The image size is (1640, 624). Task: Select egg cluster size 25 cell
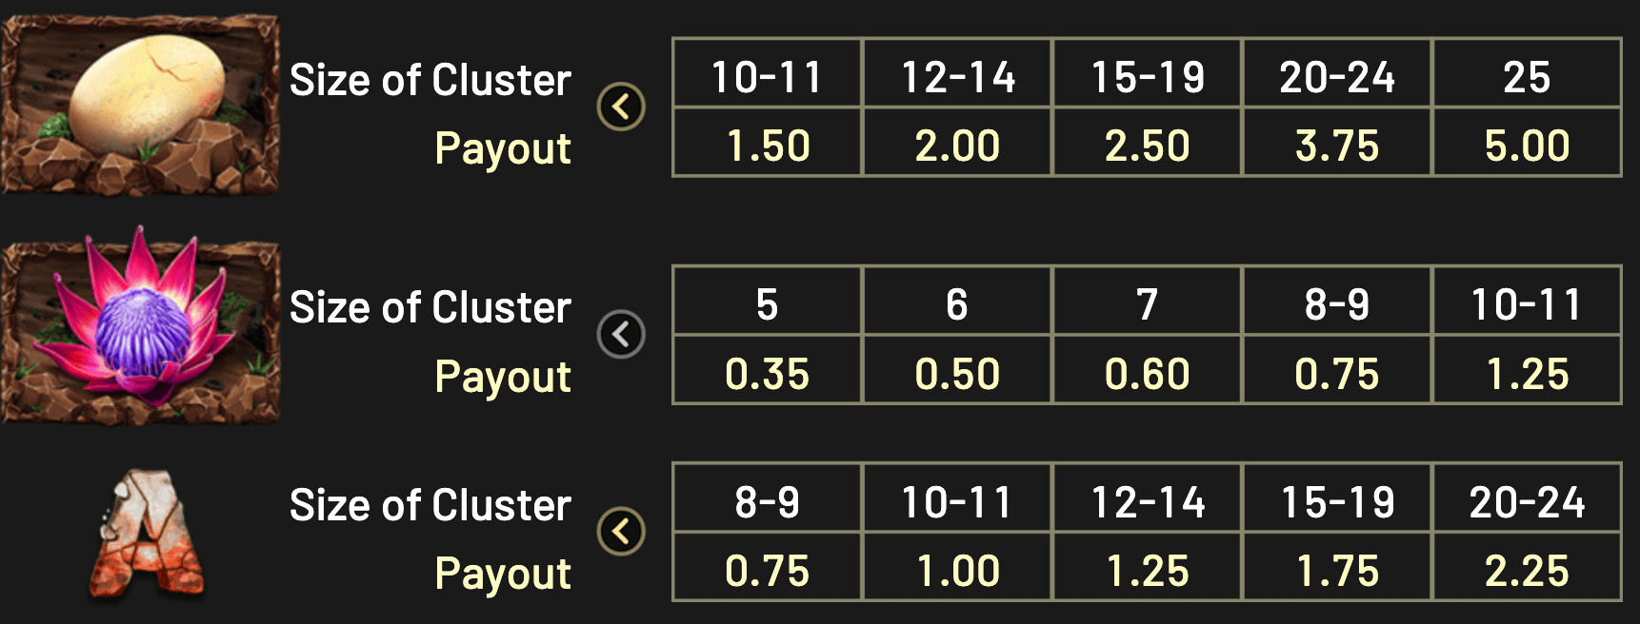point(1527,75)
